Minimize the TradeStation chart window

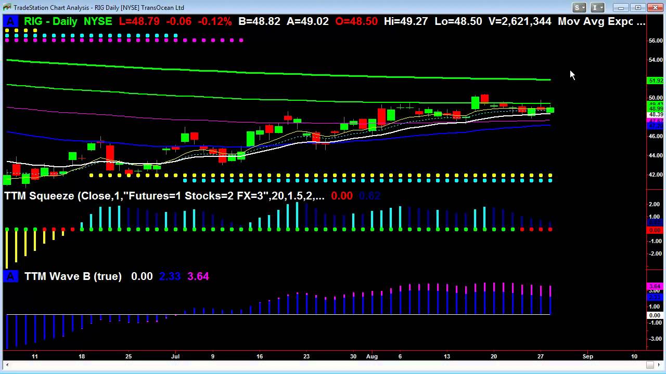[x=621, y=7]
